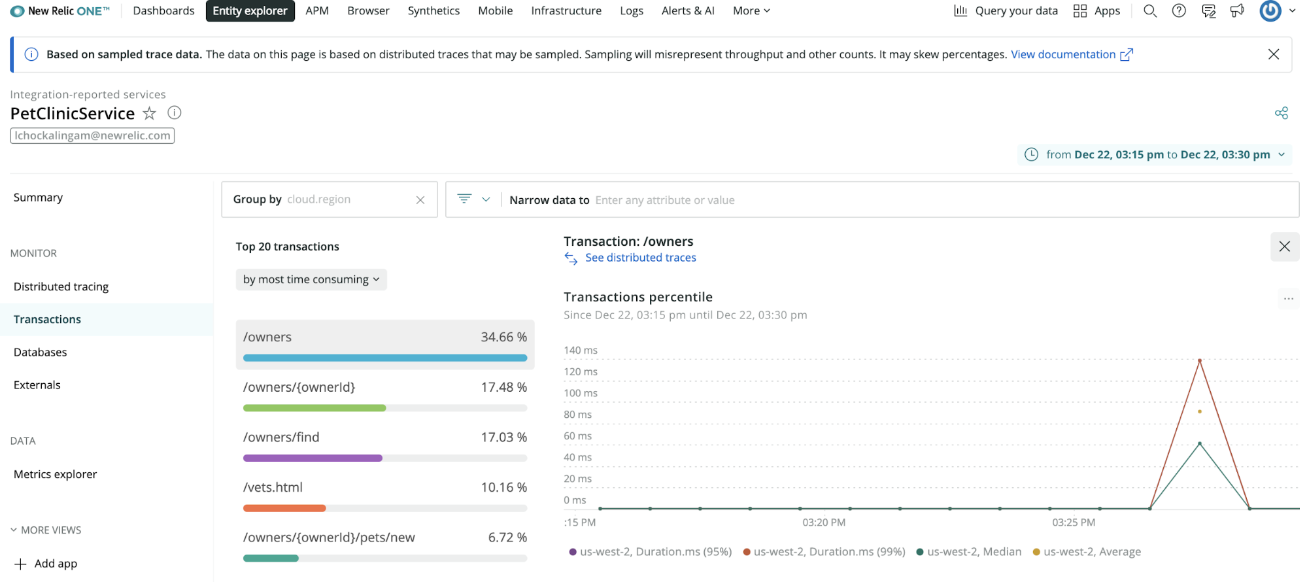Click Integration-reported services breadcrumb
Viewport: 1307px width, 582px height.
(x=88, y=94)
